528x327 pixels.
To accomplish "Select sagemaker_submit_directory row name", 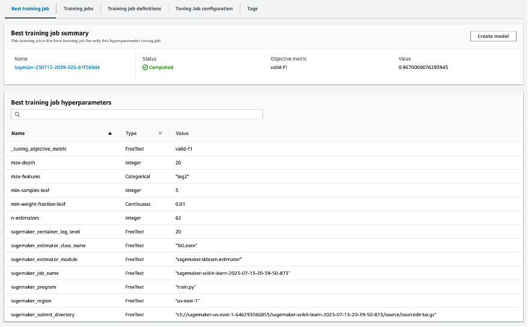I will pyautogui.click(x=43, y=314).
